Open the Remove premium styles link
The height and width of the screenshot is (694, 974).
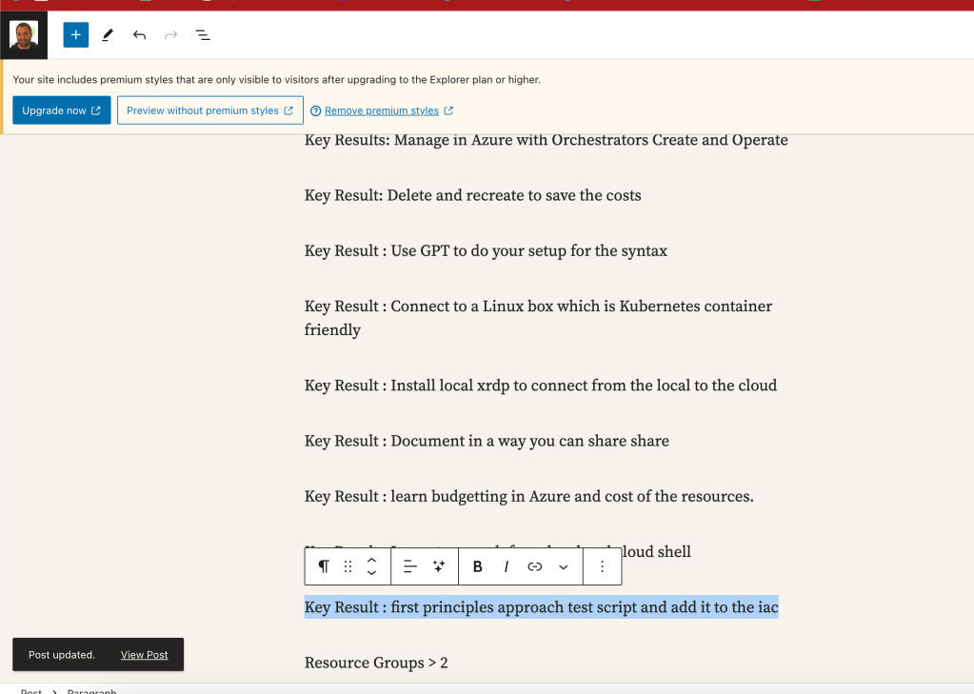click(382, 110)
